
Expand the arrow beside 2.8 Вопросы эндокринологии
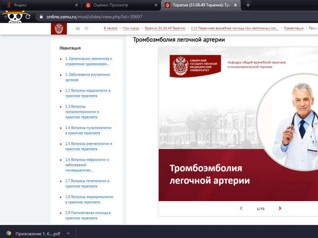[61, 197]
